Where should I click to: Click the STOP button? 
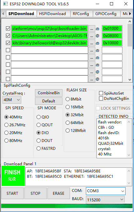pyautogui.click(x=36, y=193)
